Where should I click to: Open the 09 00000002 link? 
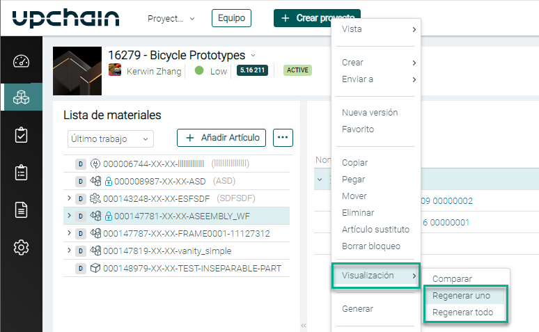pos(447,201)
